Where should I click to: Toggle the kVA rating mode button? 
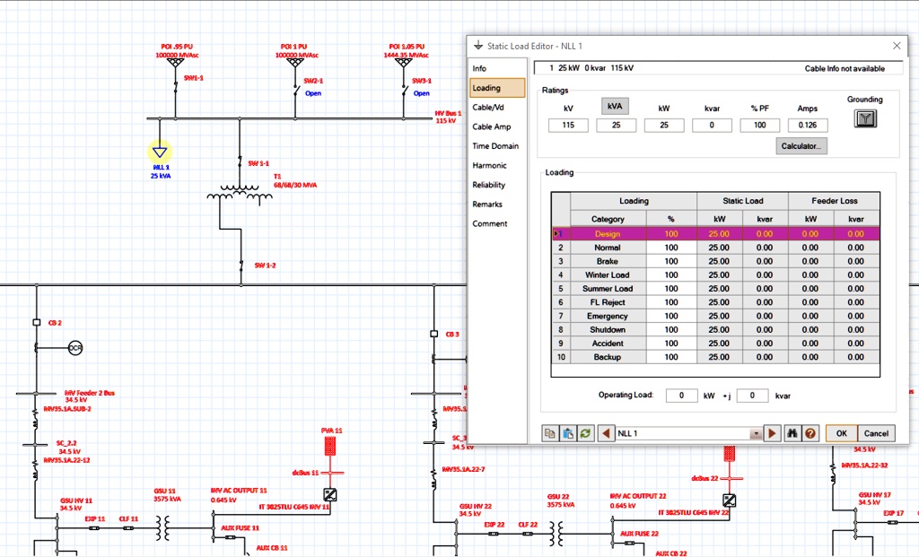pyautogui.click(x=615, y=106)
